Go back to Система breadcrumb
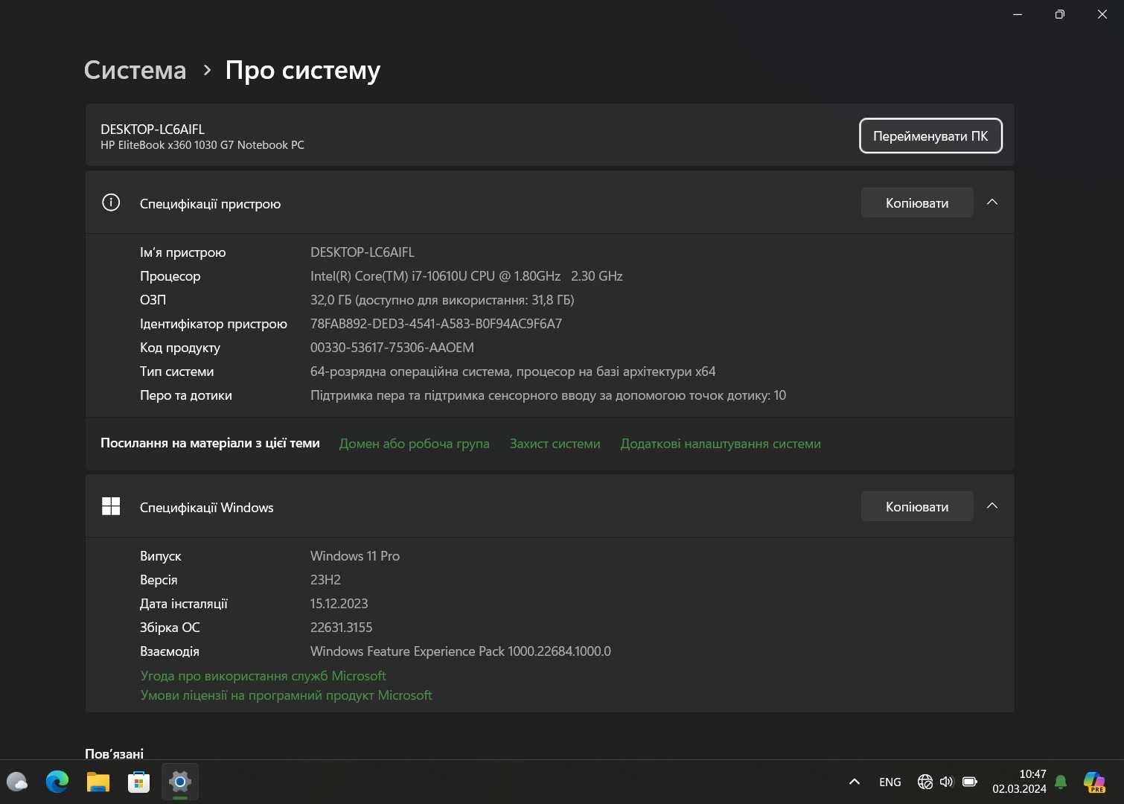 coord(135,70)
